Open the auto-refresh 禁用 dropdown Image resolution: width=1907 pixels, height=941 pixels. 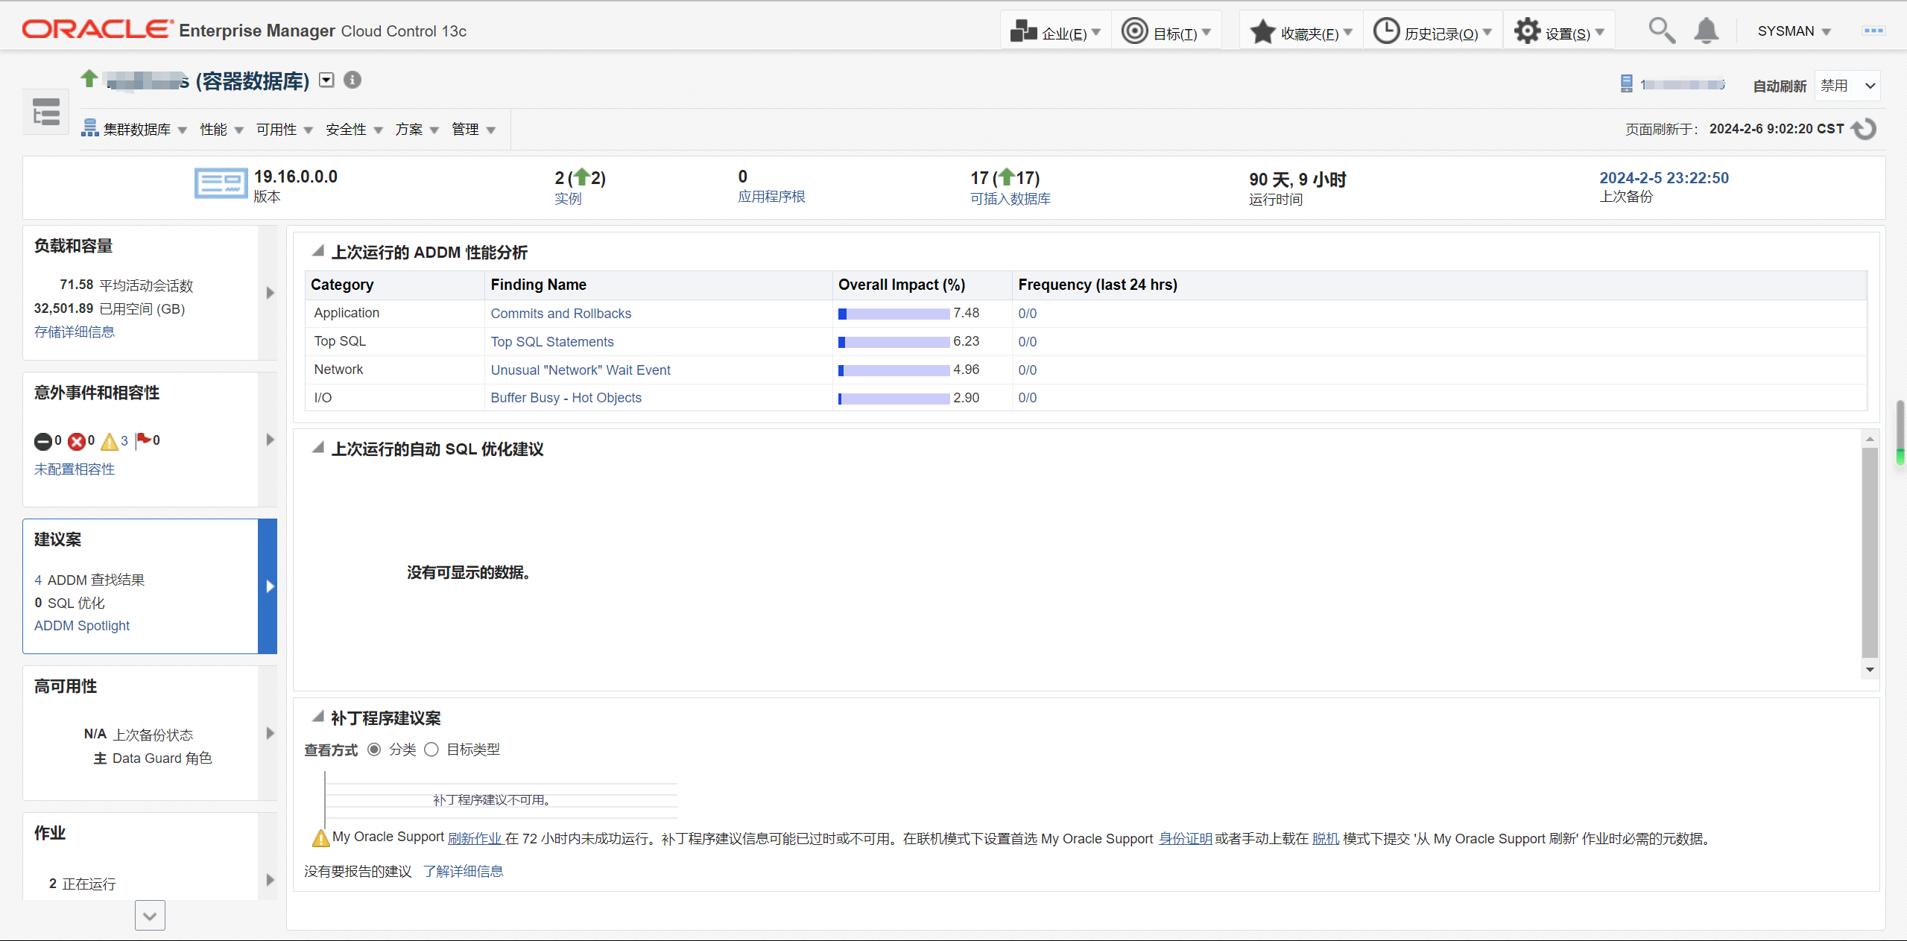(x=1847, y=86)
